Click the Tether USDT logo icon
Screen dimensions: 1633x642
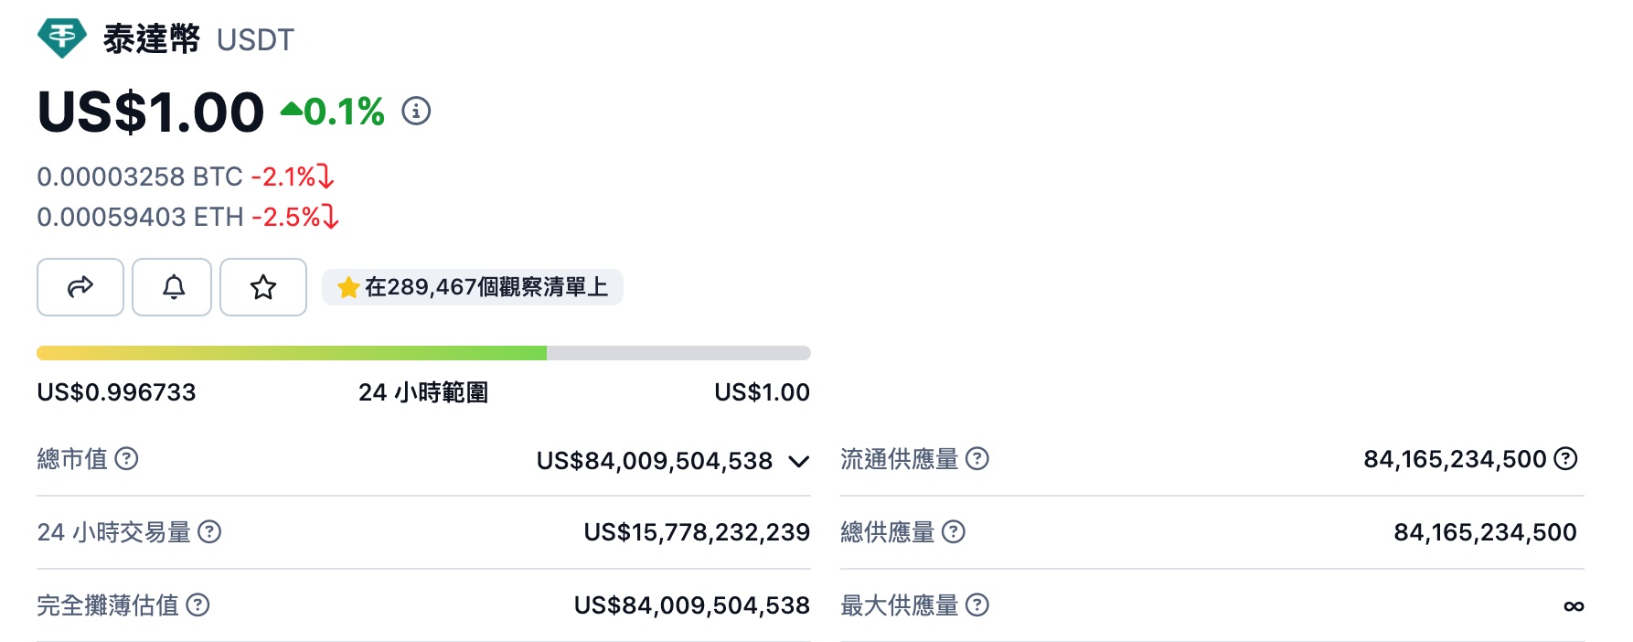(x=62, y=38)
